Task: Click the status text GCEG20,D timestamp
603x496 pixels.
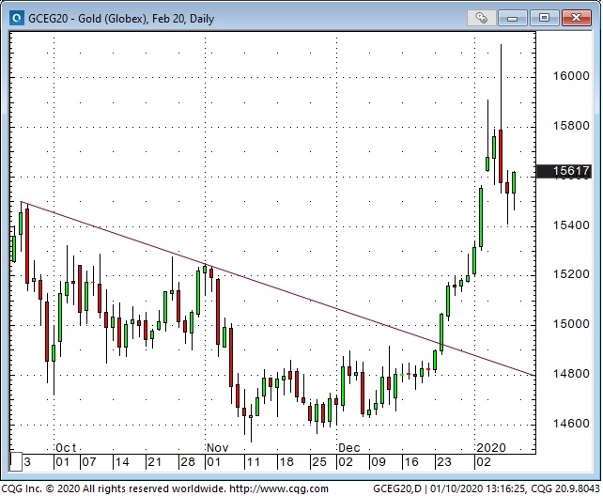Action: pyautogui.click(x=487, y=488)
